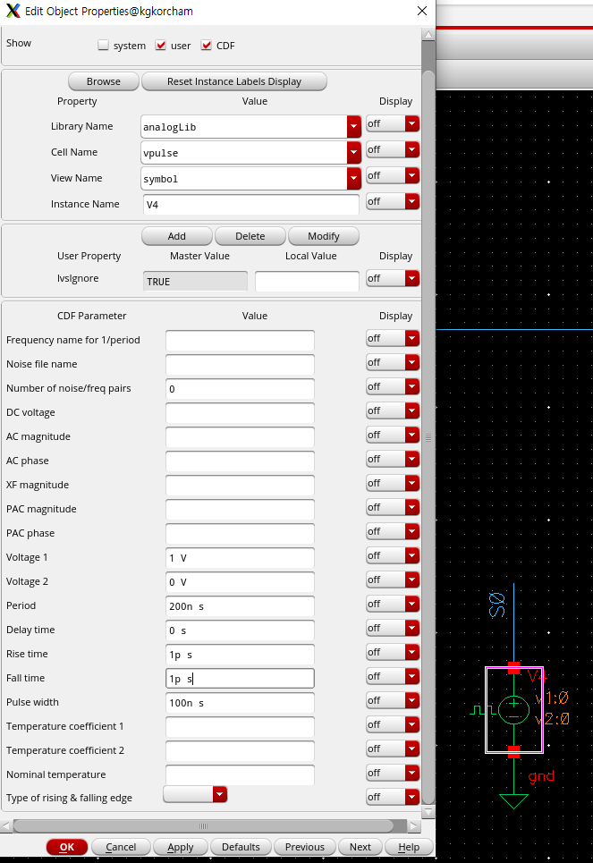The image size is (593, 863).
Task: Click the Help button
Action: (x=409, y=847)
